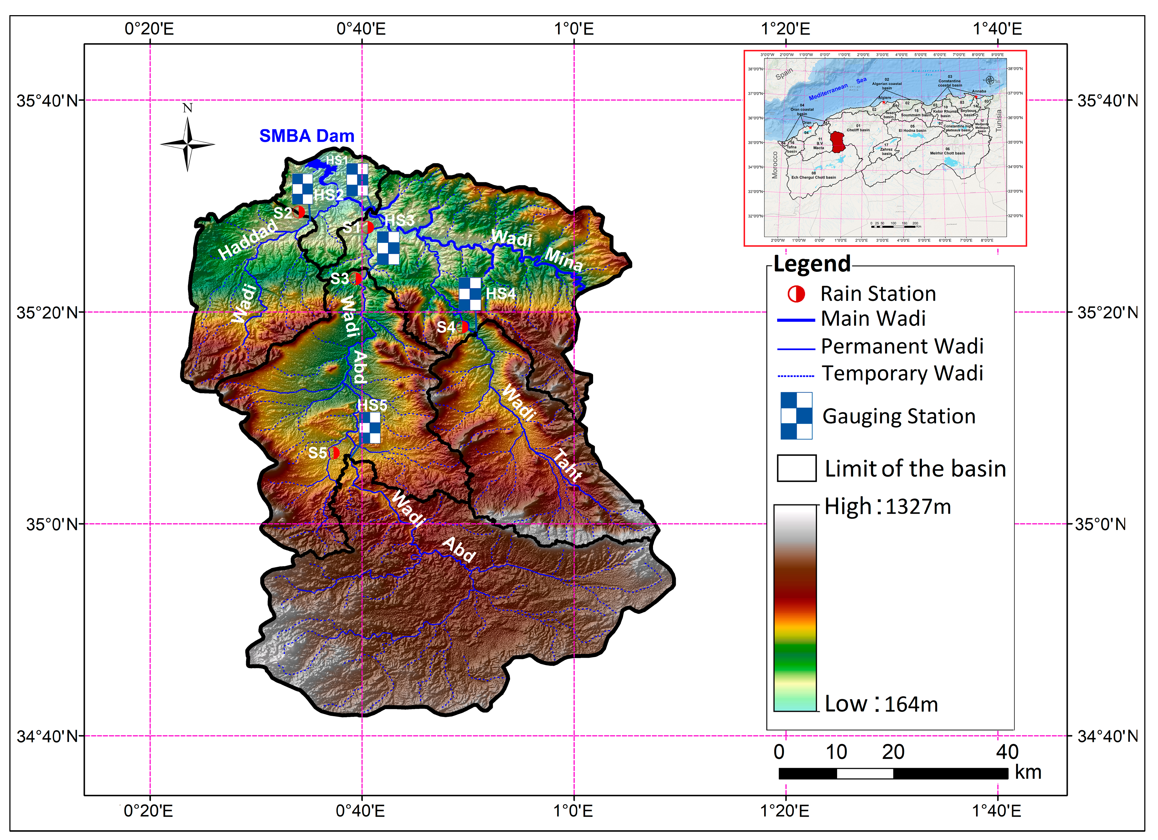This screenshot has height=840, width=1158.
Task: Click the S5 rain station red marker
Action: click(x=334, y=453)
